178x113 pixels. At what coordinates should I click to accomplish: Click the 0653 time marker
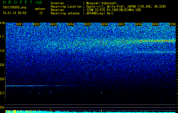point(53,24)
